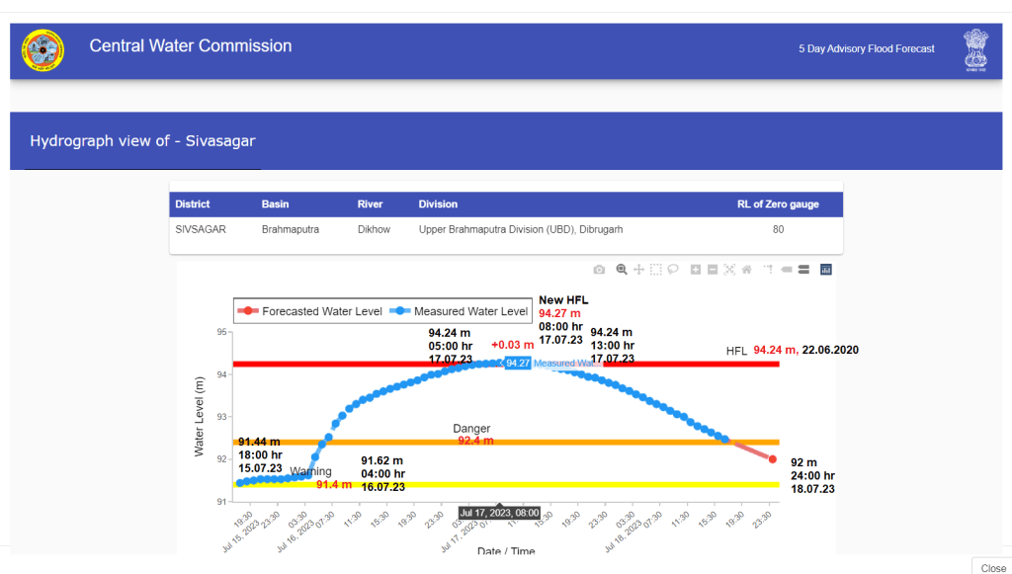Click the RL of Zero gauge header

coord(778,204)
